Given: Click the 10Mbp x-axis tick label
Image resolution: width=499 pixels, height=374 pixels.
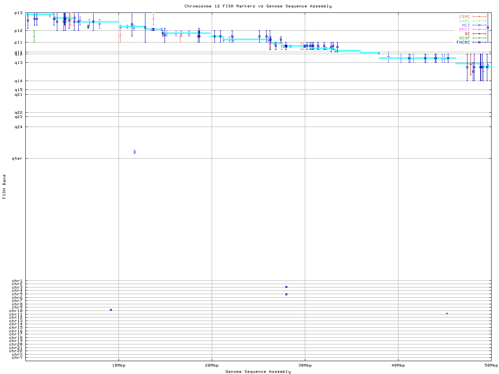Looking at the screenshot, I should pyautogui.click(x=119, y=365).
